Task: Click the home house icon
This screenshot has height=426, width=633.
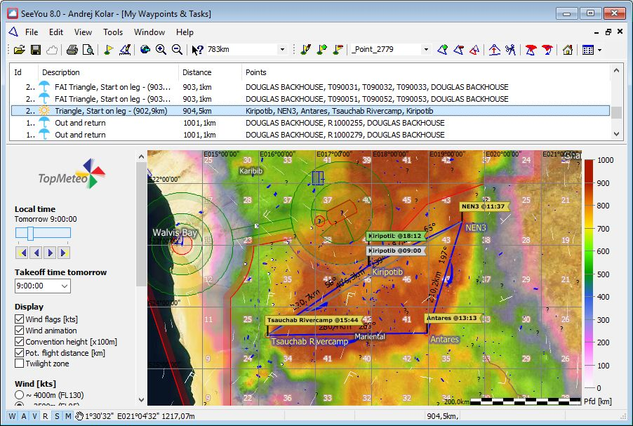Action: (568, 50)
